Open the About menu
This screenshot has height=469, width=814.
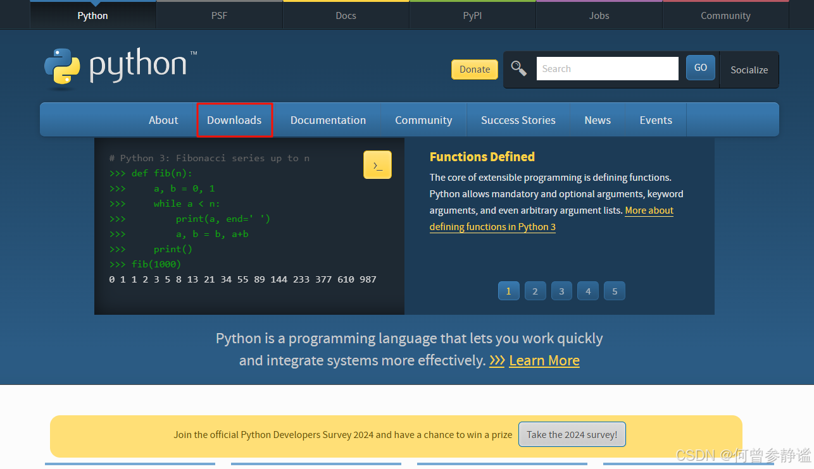pyautogui.click(x=163, y=120)
